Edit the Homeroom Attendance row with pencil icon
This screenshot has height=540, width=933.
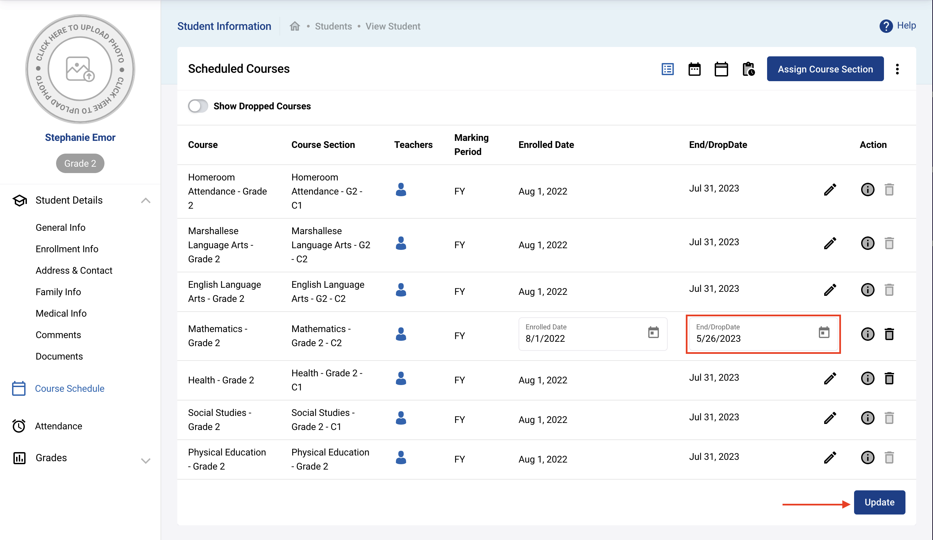tap(830, 190)
